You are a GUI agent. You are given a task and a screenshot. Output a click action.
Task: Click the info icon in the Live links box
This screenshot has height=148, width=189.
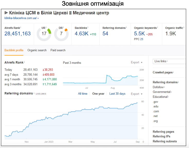click(167, 61)
